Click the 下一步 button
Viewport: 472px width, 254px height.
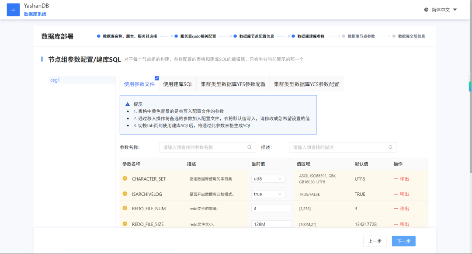click(404, 241)
